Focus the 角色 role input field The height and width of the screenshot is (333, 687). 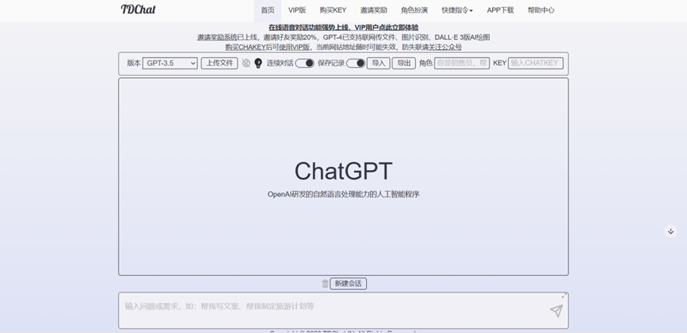462,63
